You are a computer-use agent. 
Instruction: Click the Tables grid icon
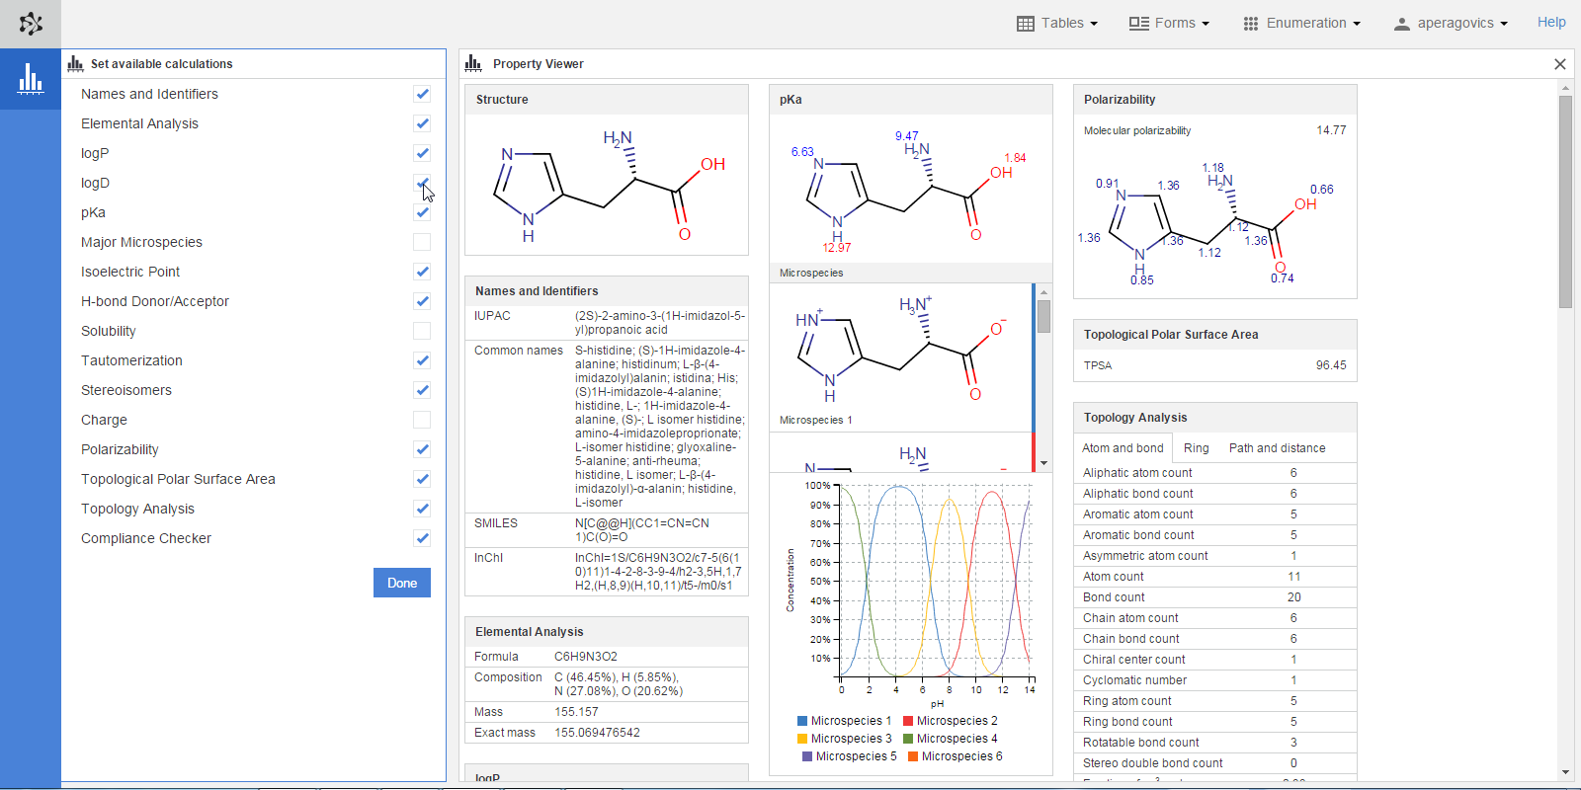point(1026,24)
